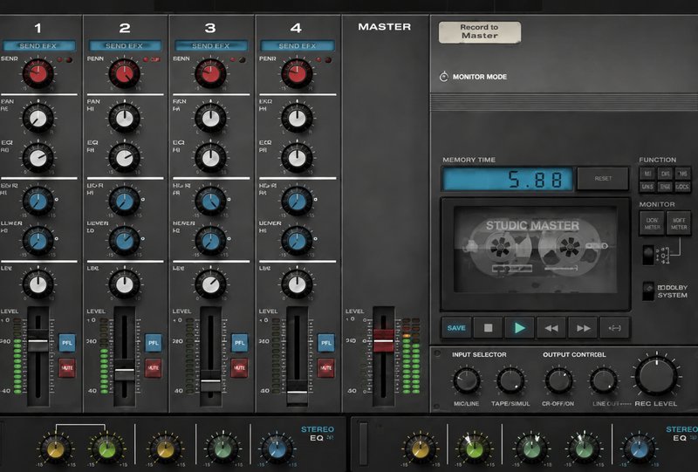Image resolution: width=698 pixels, height=472 pixels.
Task: Start tape playback with Play button
Action: pyautogui.click(x=519, y=328)
